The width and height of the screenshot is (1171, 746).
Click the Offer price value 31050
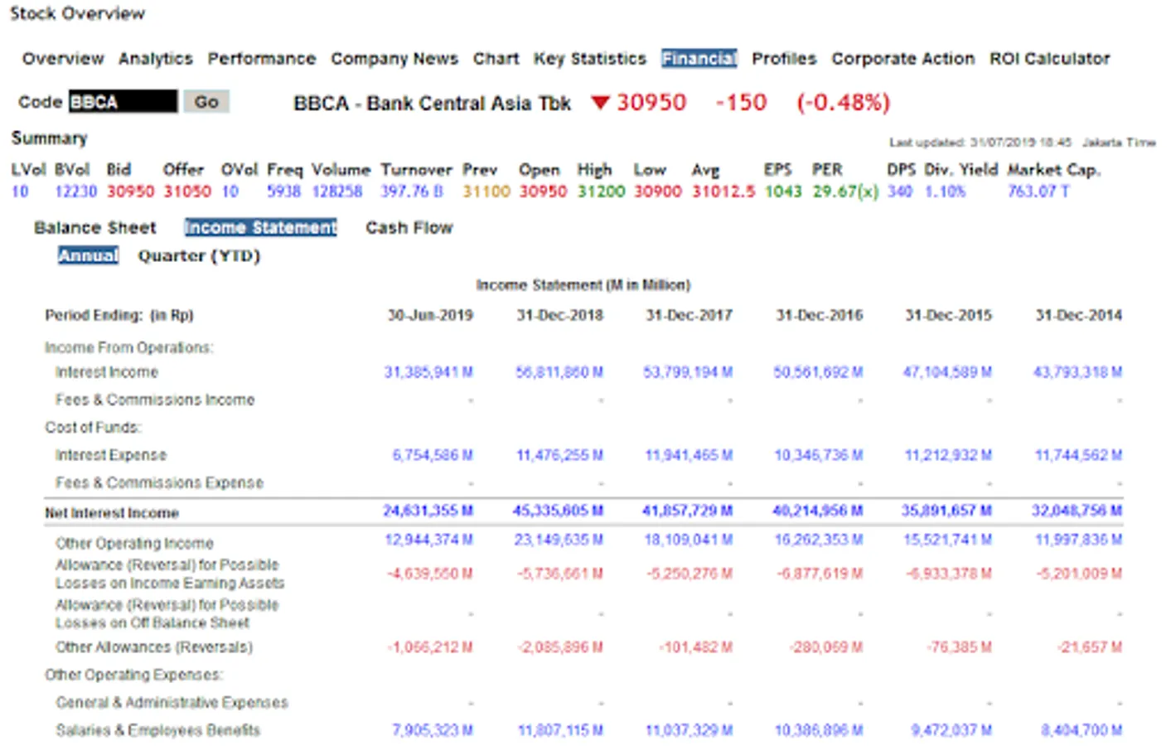point(187,191)
